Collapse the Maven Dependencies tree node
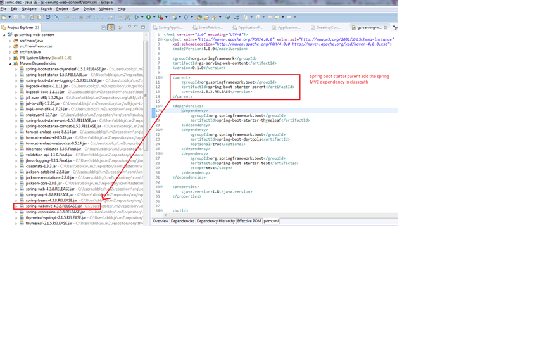Viewport: 547px width, 342px height. click(11, 63)
